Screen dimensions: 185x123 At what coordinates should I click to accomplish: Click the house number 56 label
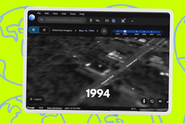pyautogui.click(x=133, y=89)
